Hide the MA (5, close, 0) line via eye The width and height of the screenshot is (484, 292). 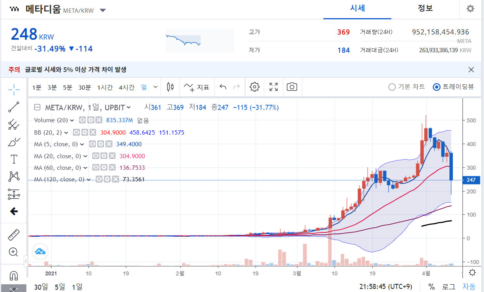tap(93, 144)
